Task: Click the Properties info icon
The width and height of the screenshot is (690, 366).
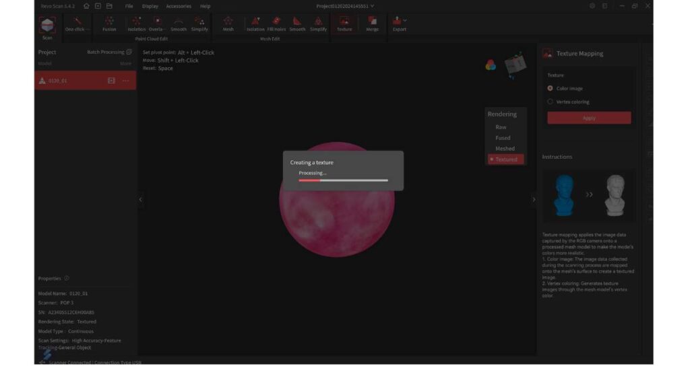Action: tap(67, 278)
